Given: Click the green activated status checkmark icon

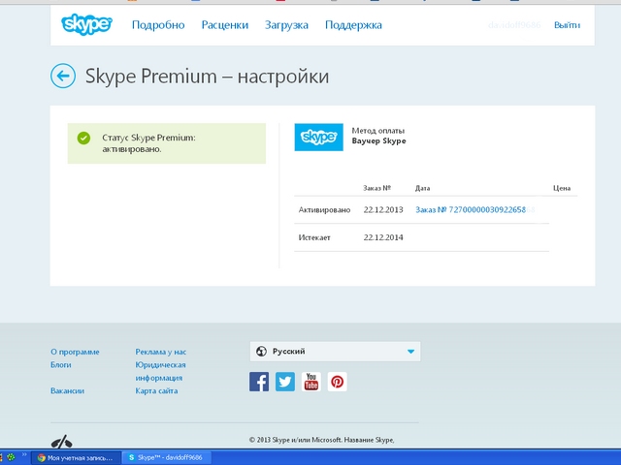Looking at the screenshot, I should [x=83, y=139].
